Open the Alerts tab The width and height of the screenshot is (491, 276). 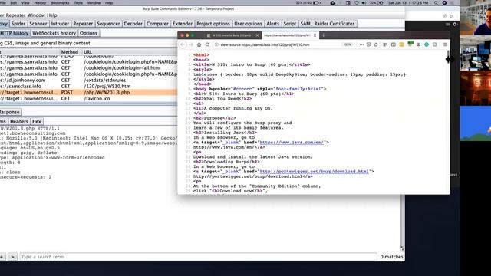click(273, 24)
